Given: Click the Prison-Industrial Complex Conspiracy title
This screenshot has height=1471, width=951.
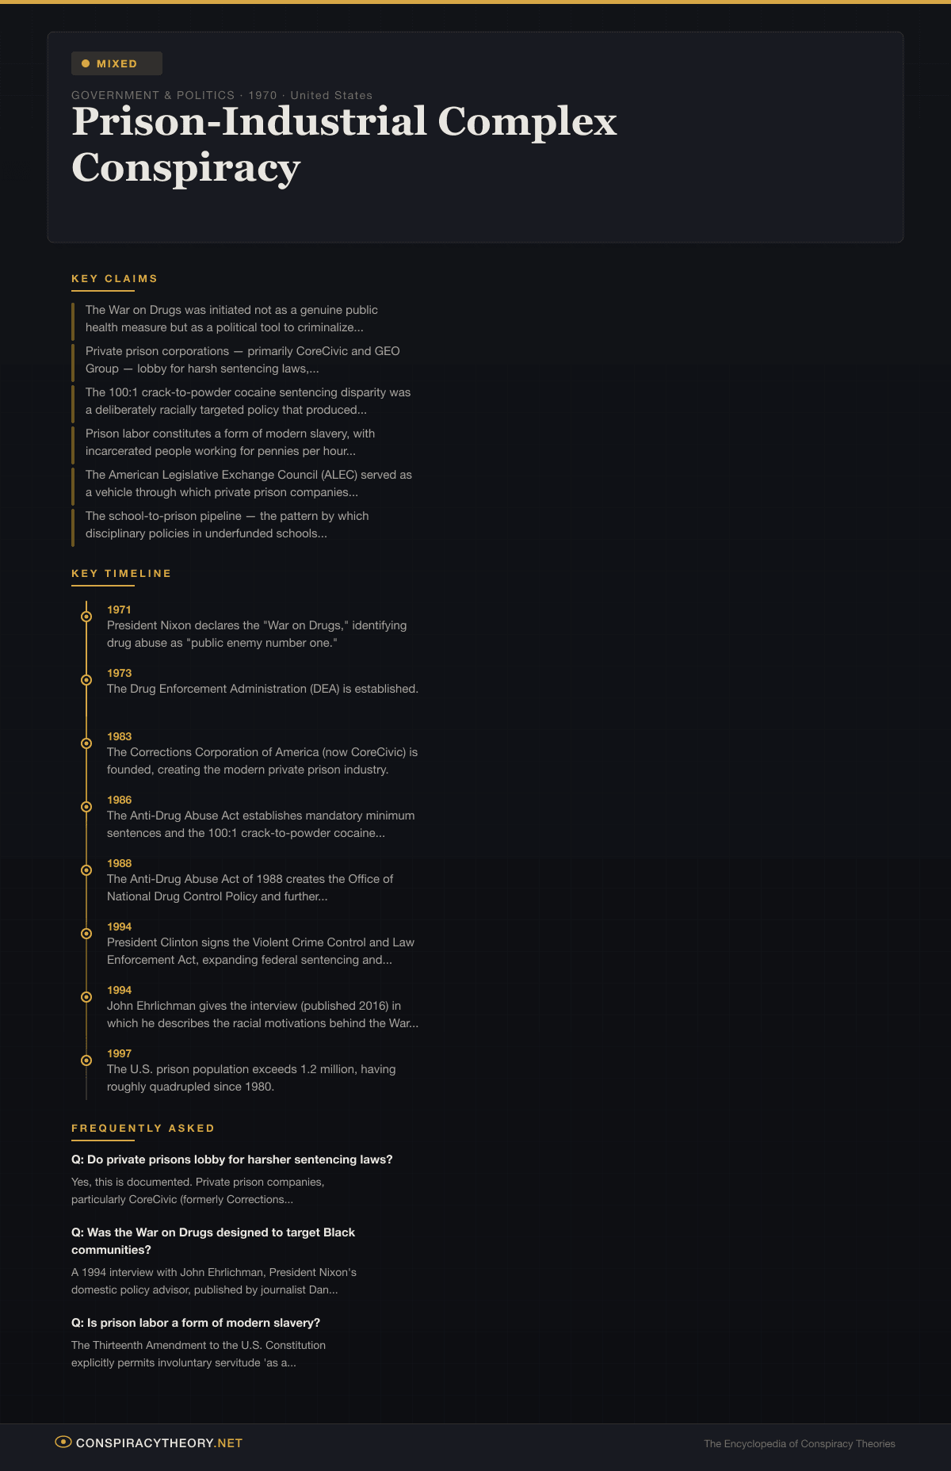Looking at the screenshot, I should click(x=344, y=144).
